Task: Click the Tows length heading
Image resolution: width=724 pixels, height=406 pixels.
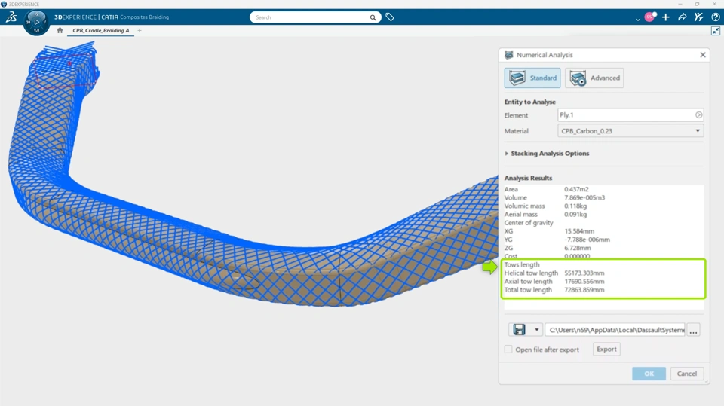Action: [522, 265]
